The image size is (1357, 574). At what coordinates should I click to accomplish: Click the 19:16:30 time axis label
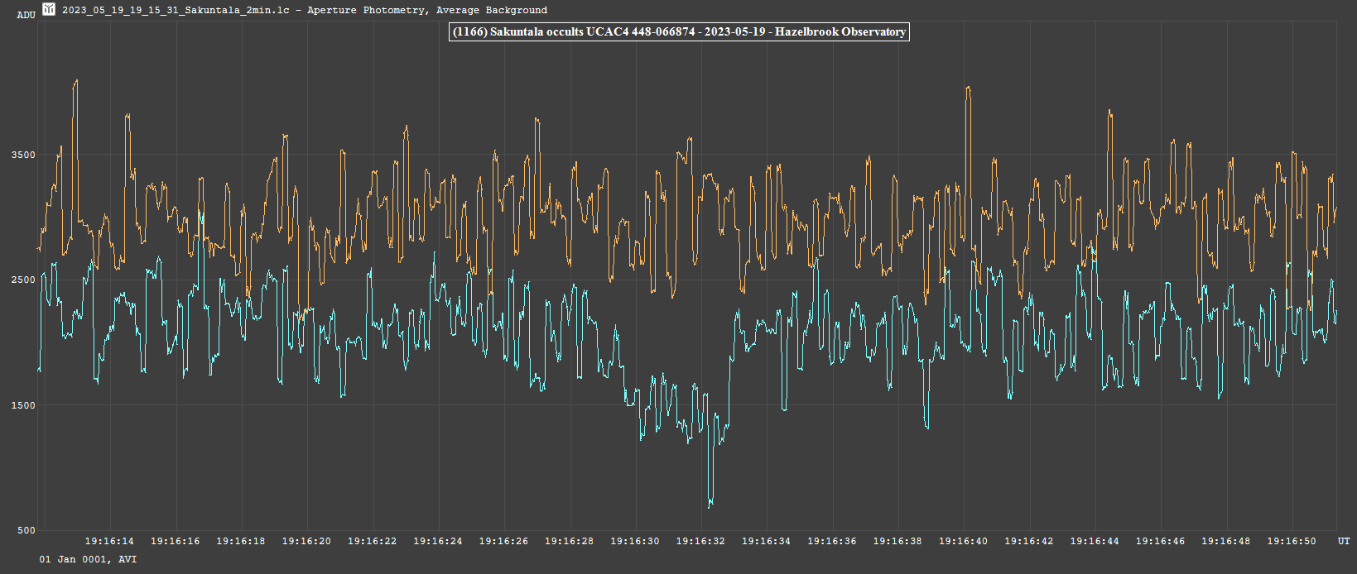pyautogui.click(x=635, y=541)
